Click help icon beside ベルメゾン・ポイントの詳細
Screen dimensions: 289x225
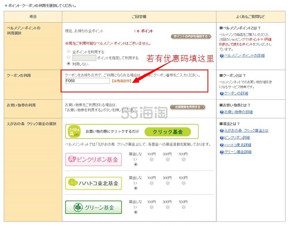(x=222, y=56)
